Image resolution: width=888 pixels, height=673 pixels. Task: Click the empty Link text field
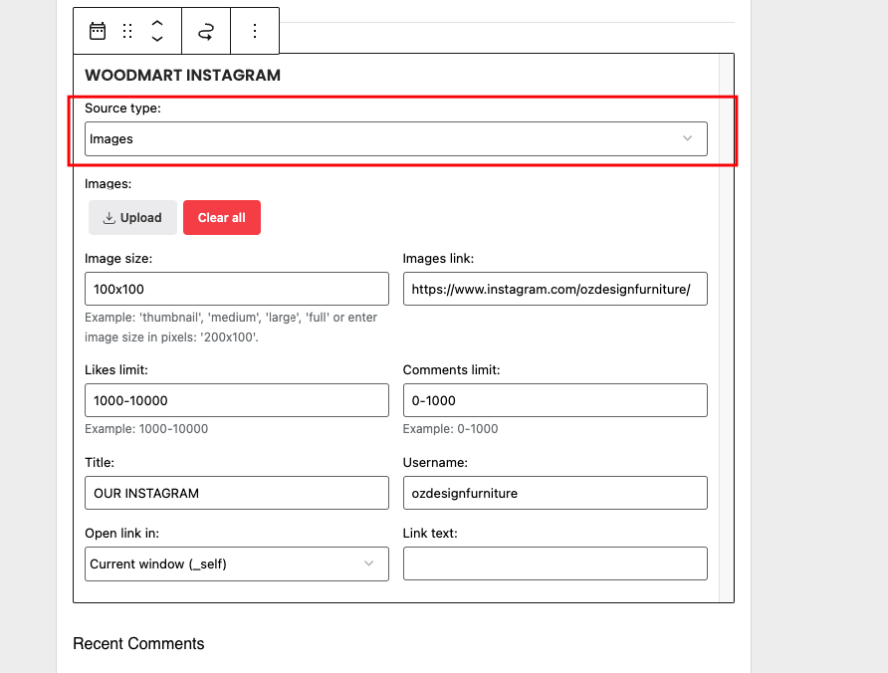[555, 563]
